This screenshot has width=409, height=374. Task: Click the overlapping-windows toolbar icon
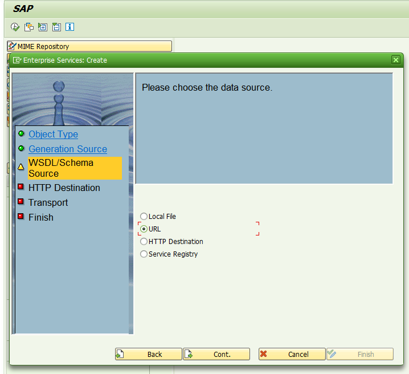29,27
